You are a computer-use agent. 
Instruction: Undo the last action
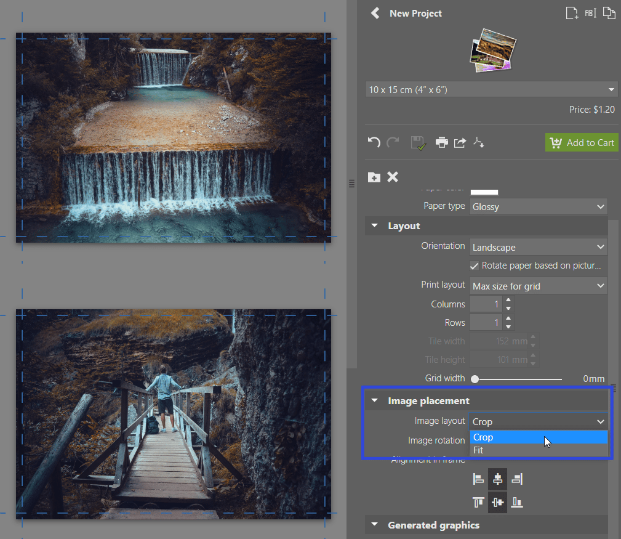coord(374,142)
